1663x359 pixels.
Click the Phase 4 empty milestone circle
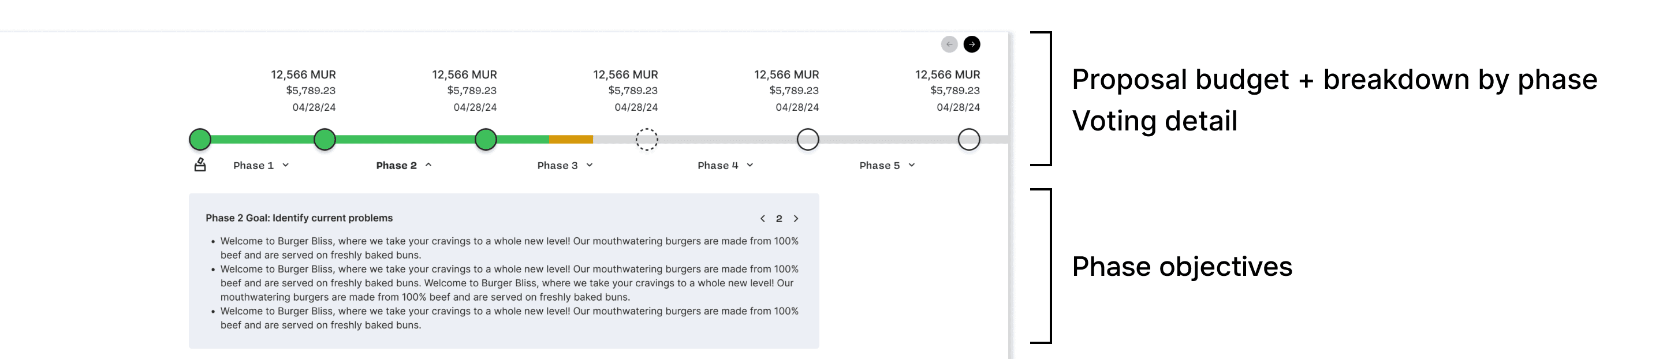[x=808, y=140]
